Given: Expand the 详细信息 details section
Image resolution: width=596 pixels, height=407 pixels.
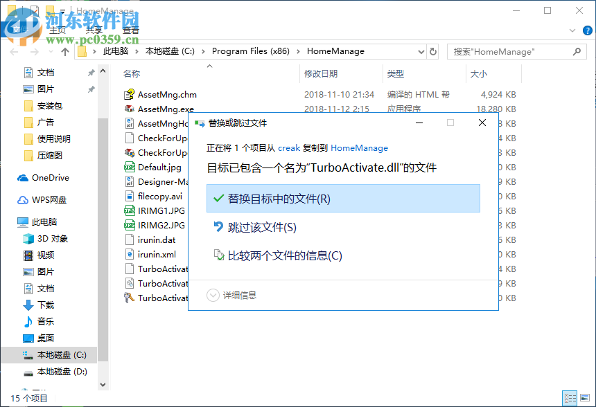Looking at the screenshot, I should [x=234, y=295].
